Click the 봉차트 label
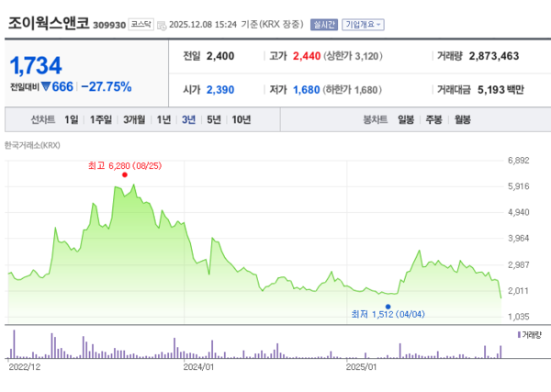 [x=376, y=119]
